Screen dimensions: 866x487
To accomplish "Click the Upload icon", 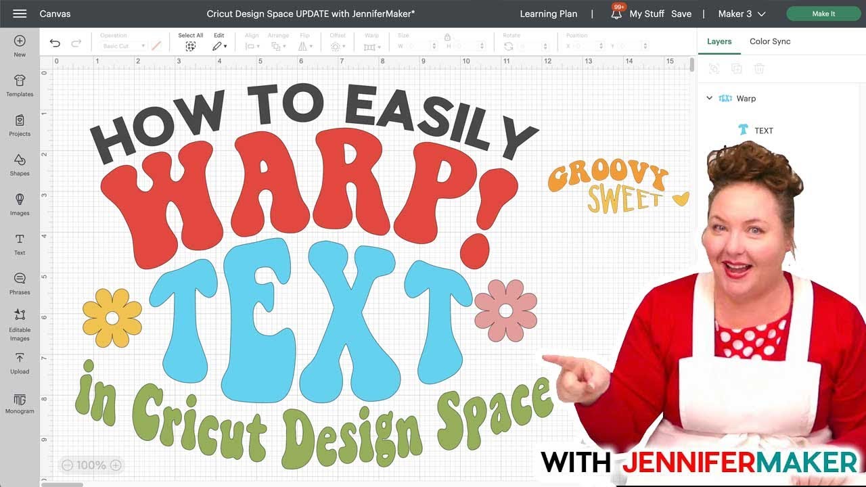I will [x=20, y=358].
